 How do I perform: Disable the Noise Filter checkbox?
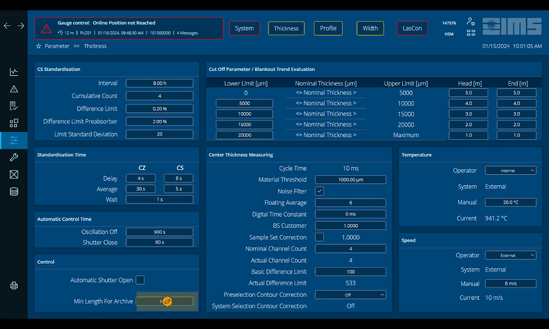tap(319, 191)
